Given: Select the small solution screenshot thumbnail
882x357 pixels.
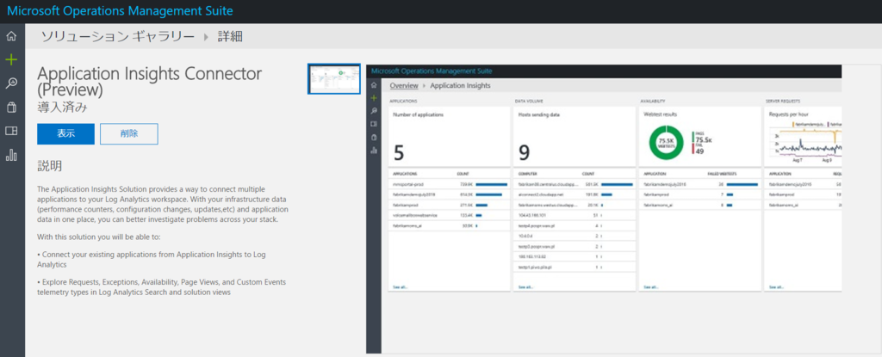Looking at the screenshot, I should [x=334, y=78].
